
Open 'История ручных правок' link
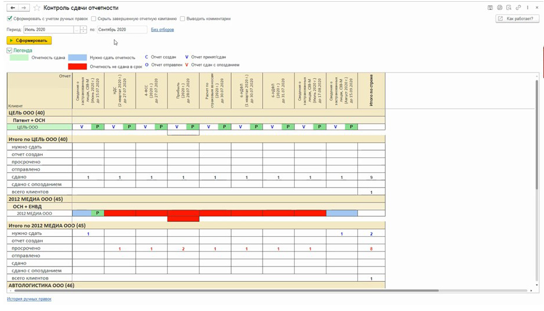[x=29, y=299]
